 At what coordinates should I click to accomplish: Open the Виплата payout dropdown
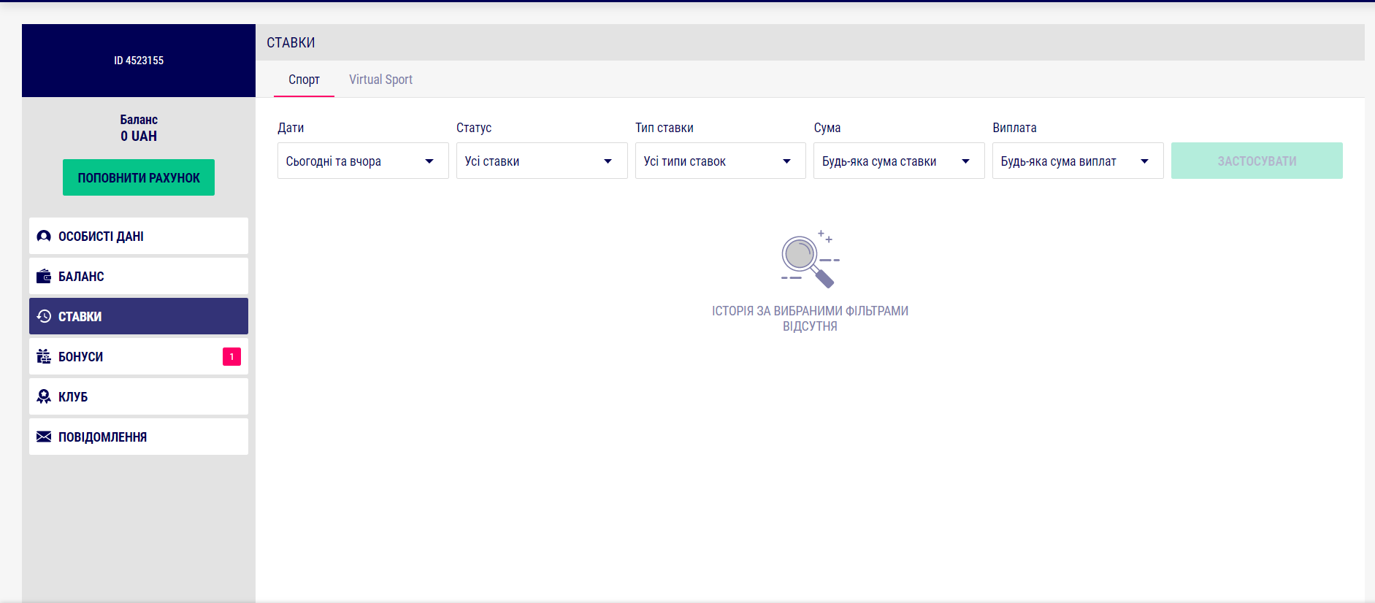pyautogui.click(x=1077, y=161)
